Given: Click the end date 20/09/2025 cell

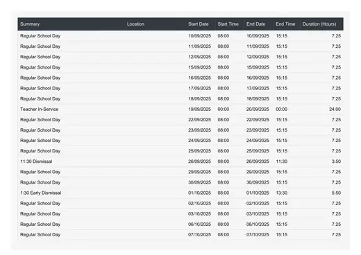Looking at the screenshot, I should click(258, 109).
